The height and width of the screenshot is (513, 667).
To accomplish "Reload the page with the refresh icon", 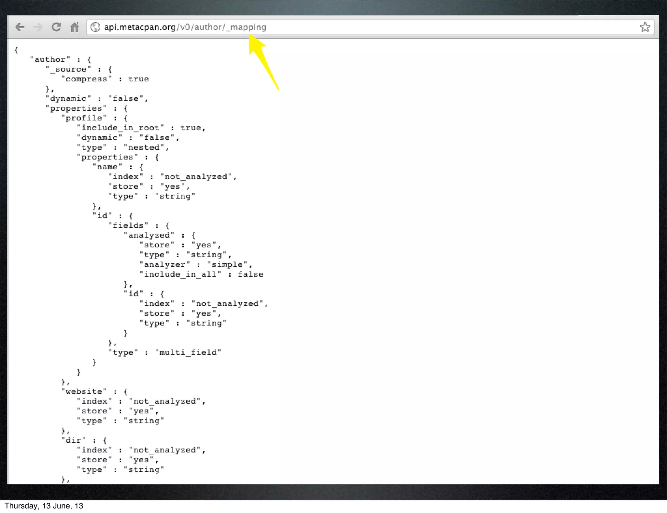I will coord(56,27).
